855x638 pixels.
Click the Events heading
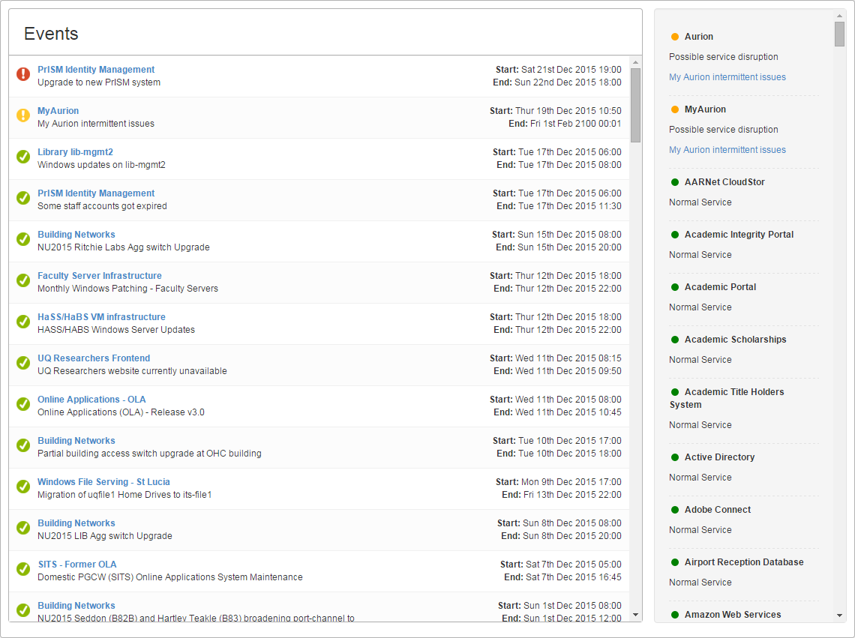tap(51, 34)
